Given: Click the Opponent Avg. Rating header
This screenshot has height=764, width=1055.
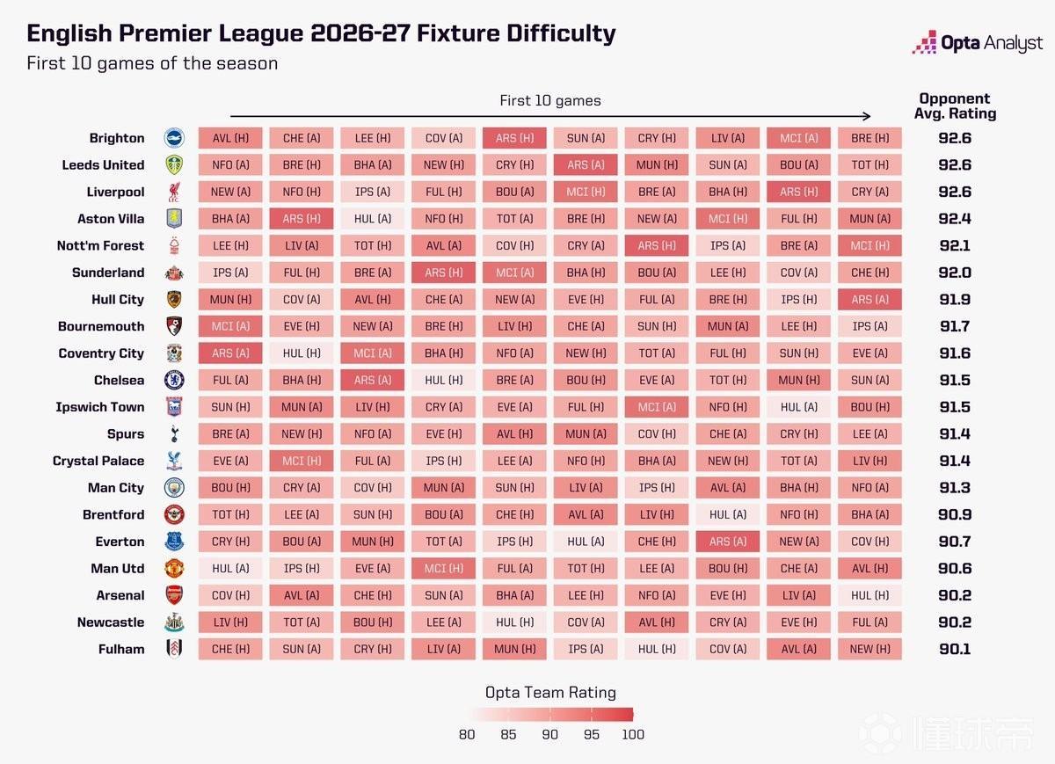Looking at the screenshot, I should tap(954, 106).
